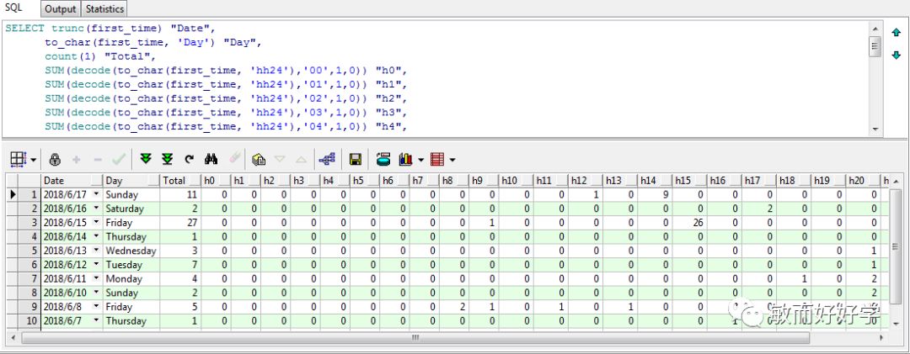Fetch next page with the green double-arrow
This screenshot has height=354, width=910.
[146, 159]
